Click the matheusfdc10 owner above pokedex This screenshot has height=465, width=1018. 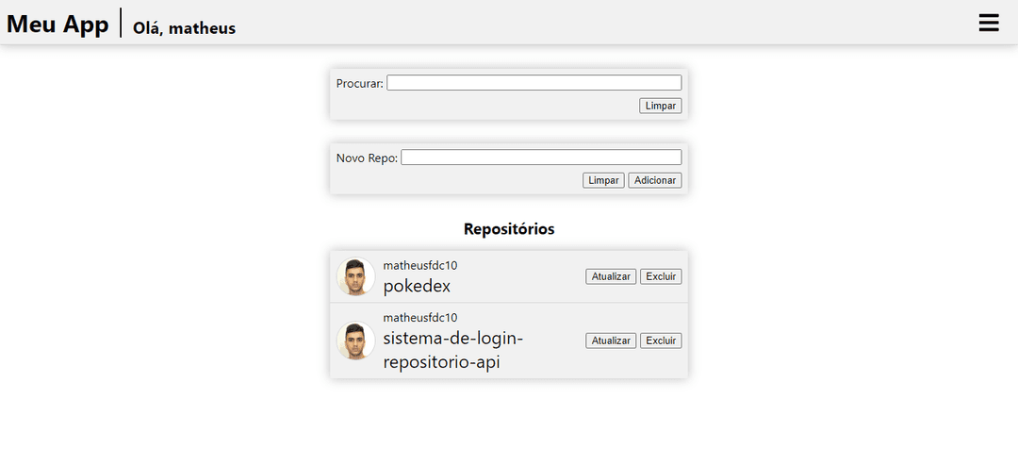point(420,265)
